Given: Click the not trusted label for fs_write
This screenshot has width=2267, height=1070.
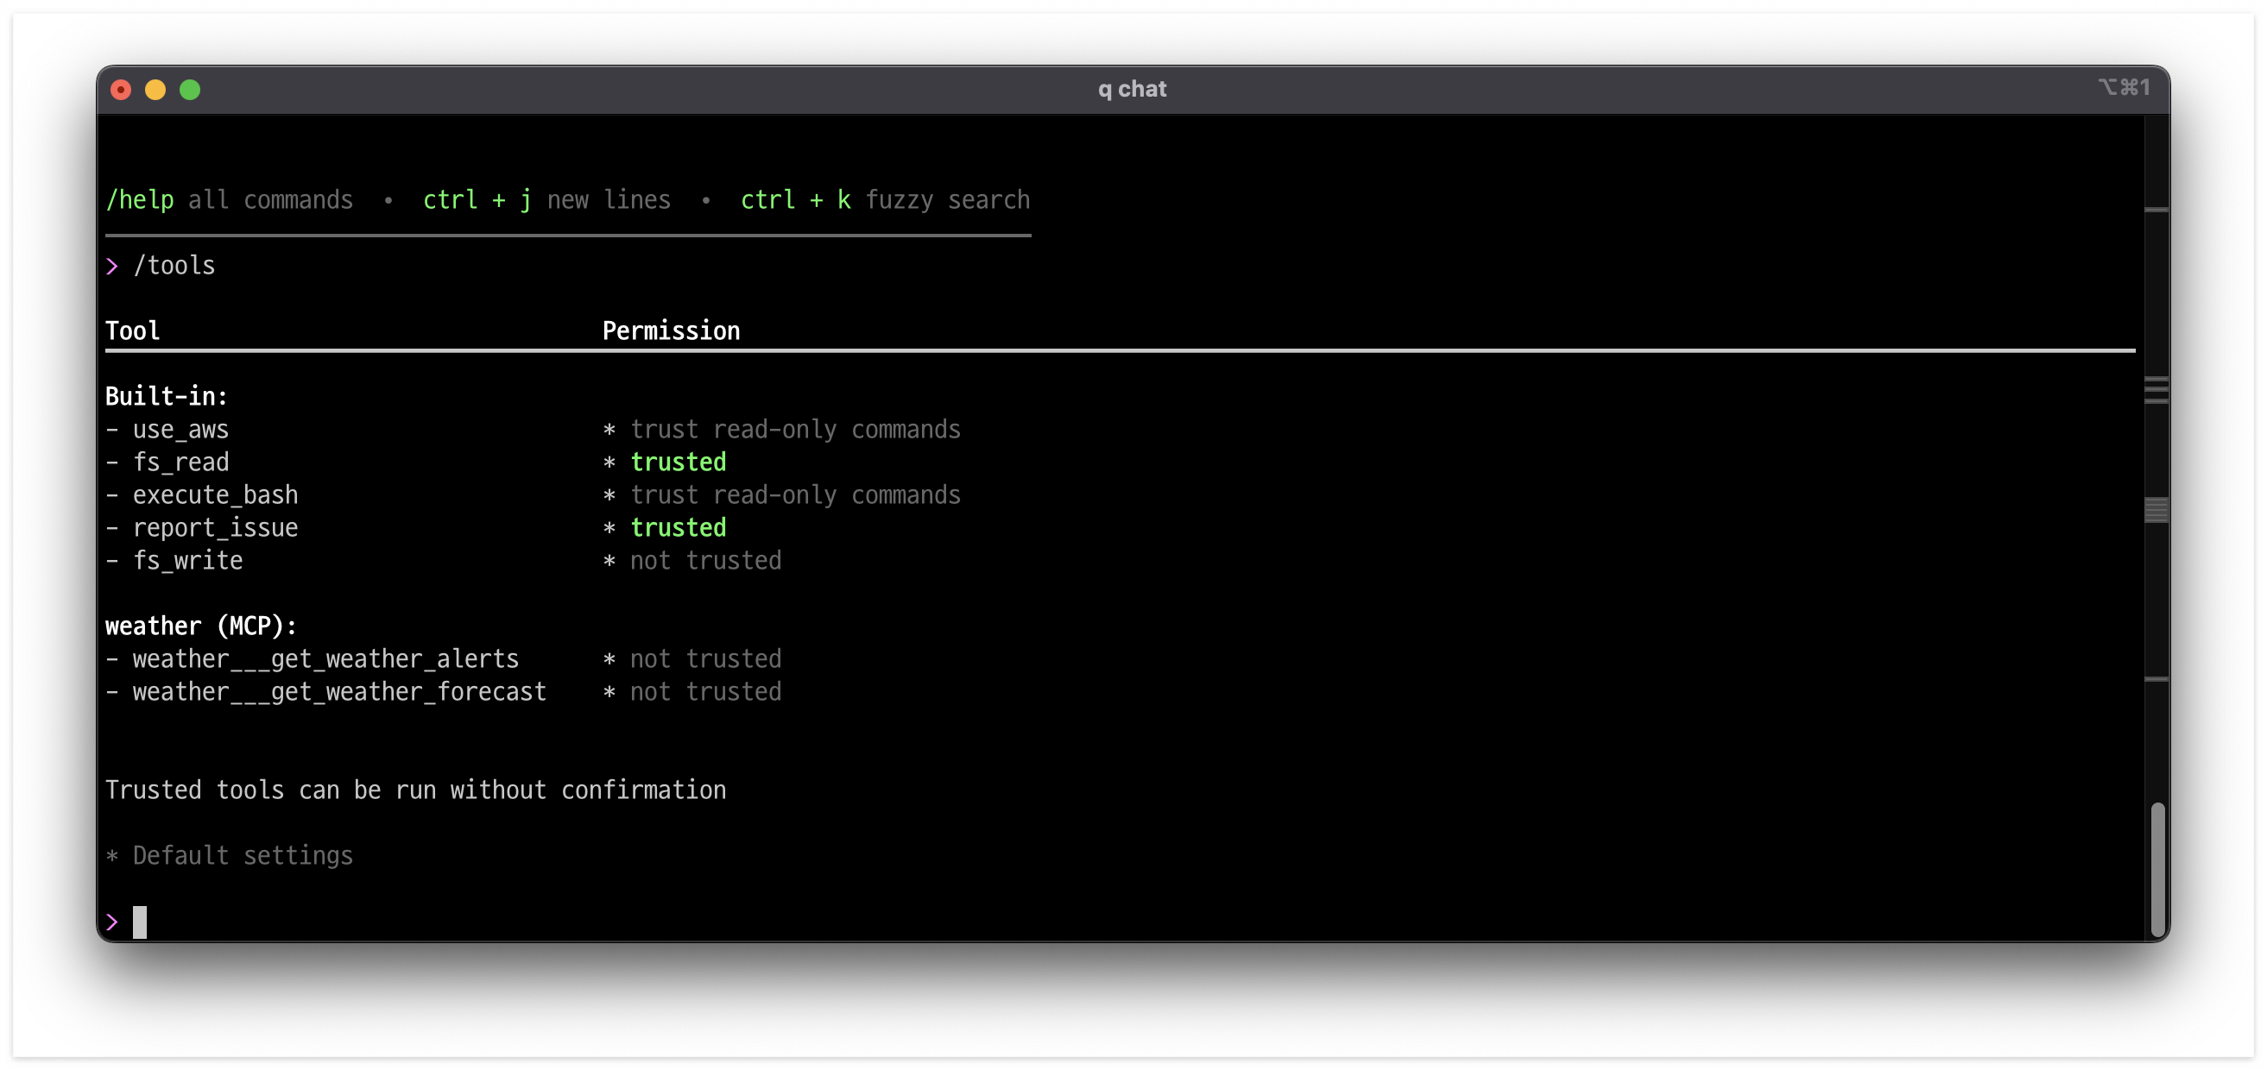Looking at the screenshot, I should coord(705,561).
